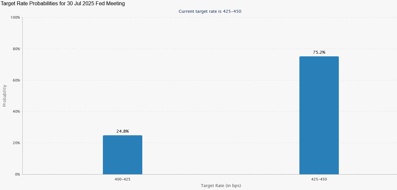Click the 425-450 x-axis label
Image resolution: width=397 pixels, height=190 pixels.
[319, 179]
